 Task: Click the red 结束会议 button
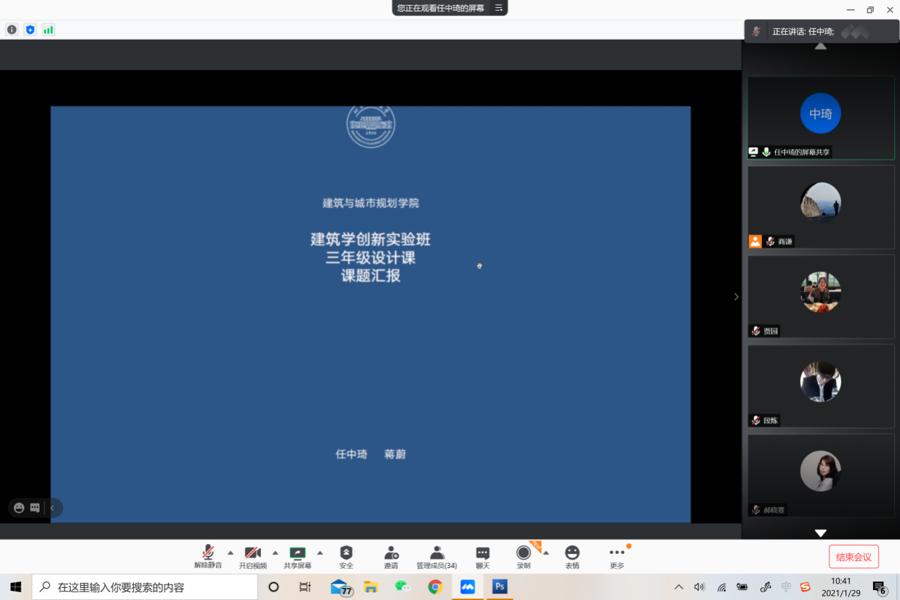853,557
